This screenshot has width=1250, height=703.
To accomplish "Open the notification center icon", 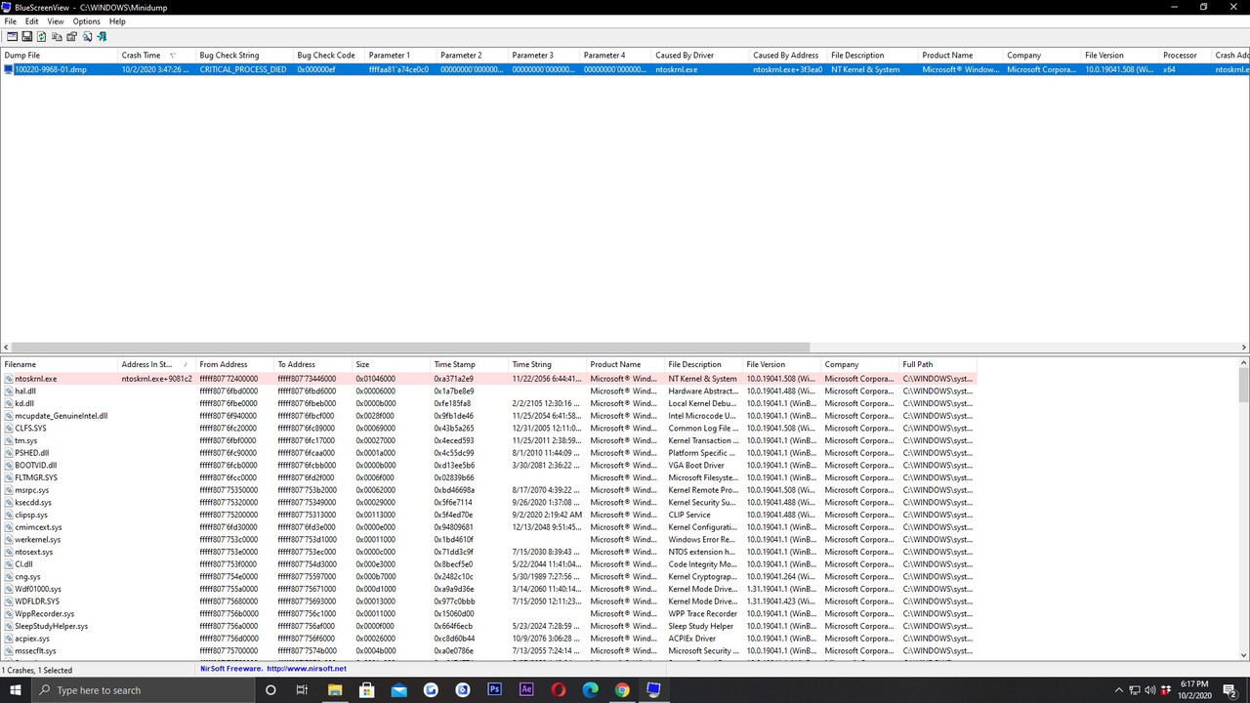I will [x=1230, y=689].
